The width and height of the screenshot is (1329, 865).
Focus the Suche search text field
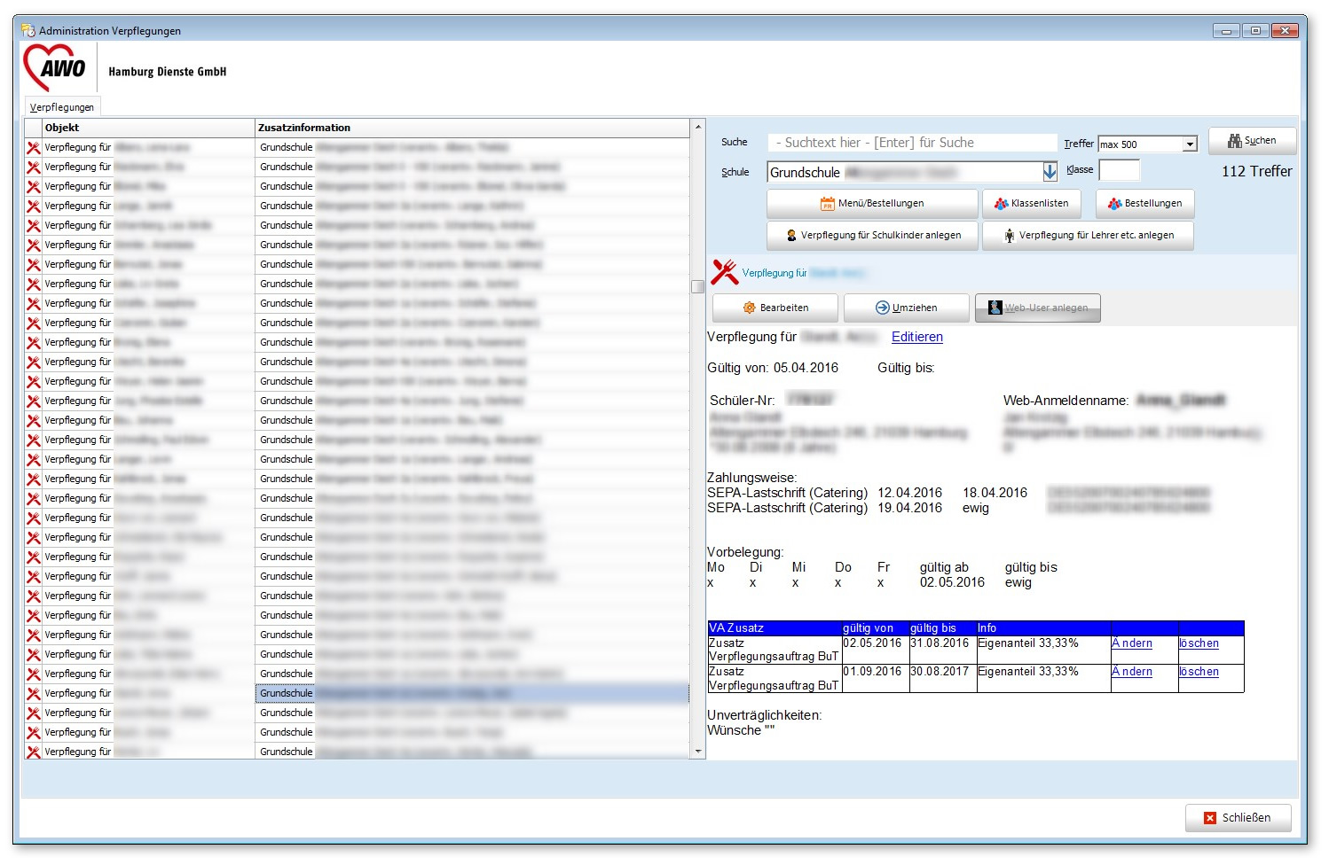[x=912, y=143]
